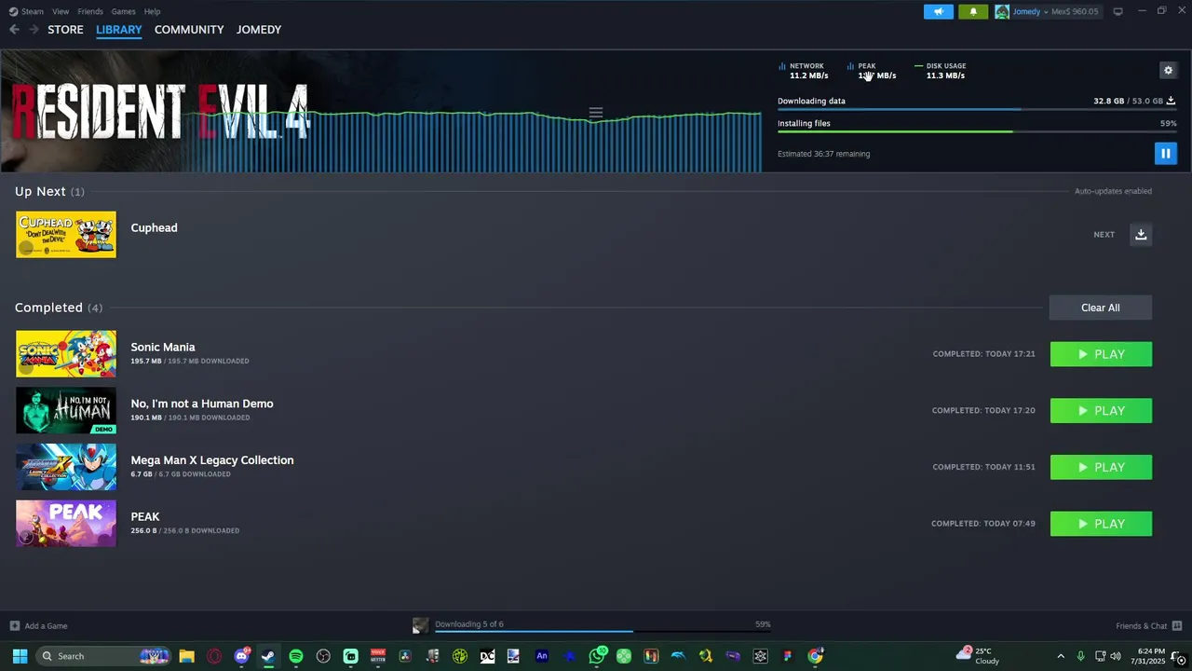This screenshot has height=671, width=1192.
Task: Show hidden system tray icons
Action: tap(1060, 656)
